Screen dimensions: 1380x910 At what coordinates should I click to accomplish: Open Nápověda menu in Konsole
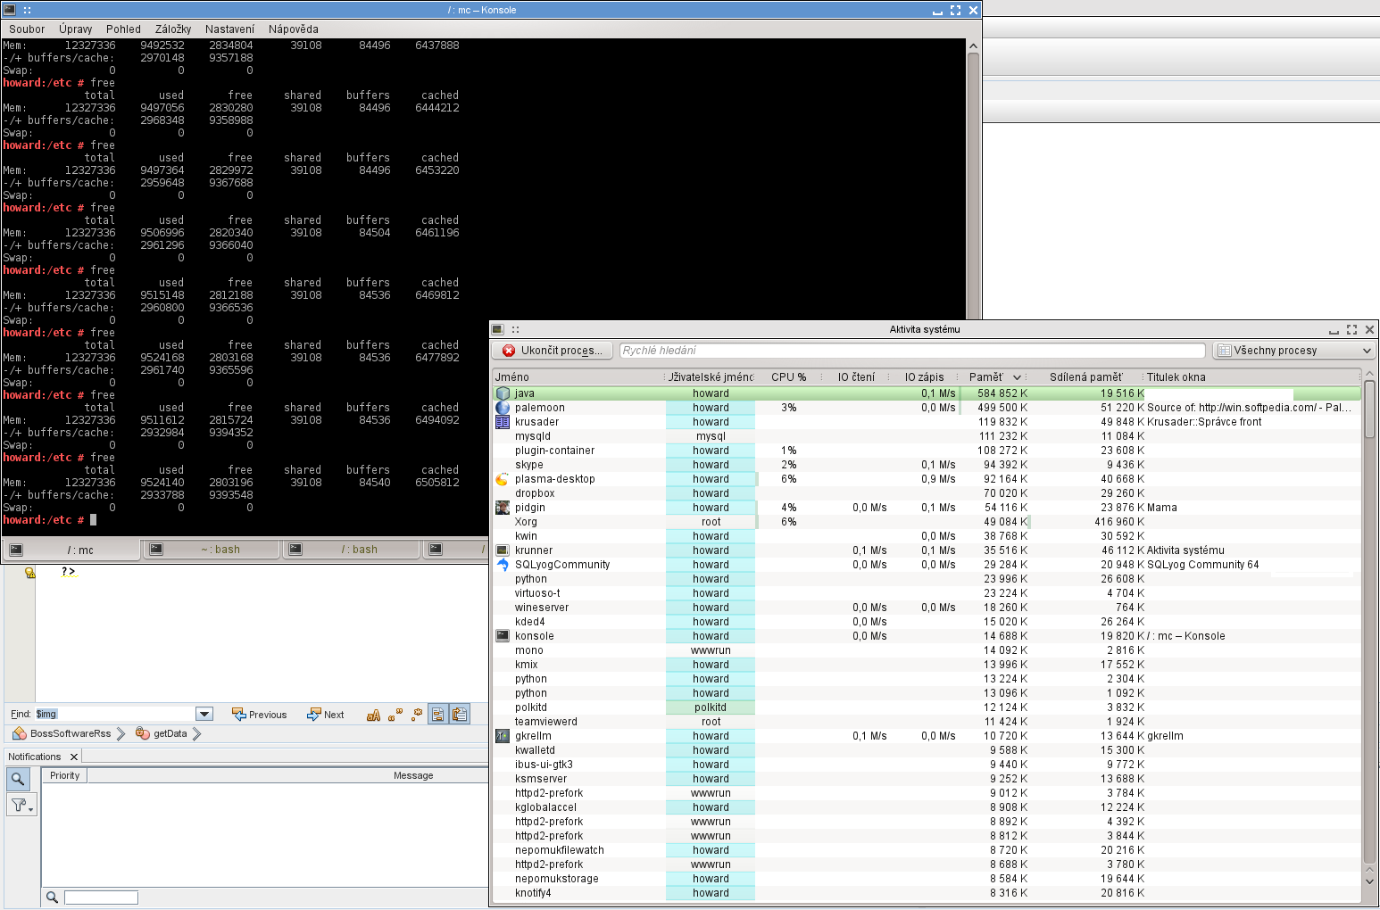pos(294,29)
